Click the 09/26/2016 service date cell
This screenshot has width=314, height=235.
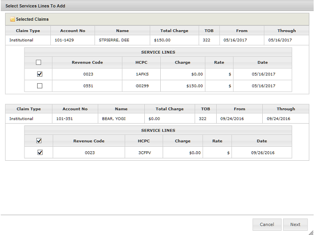pos(263,153)
